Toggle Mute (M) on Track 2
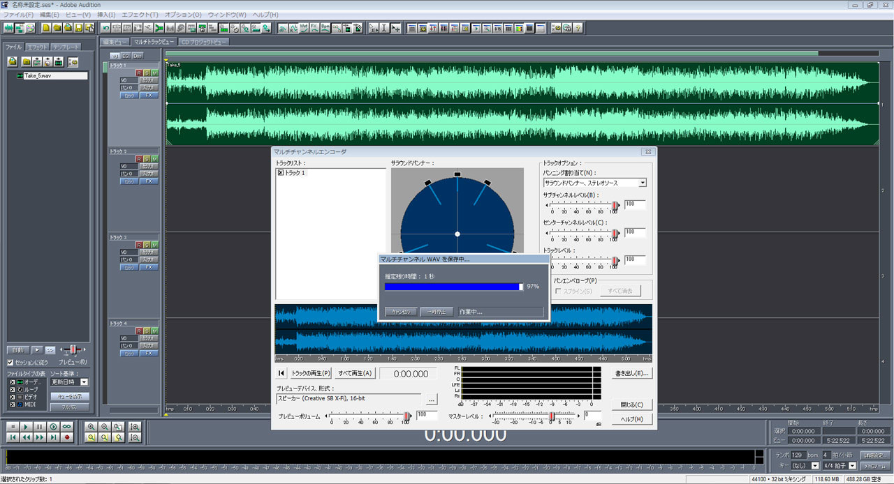Viewport: 894px width, 484px height. click(x=154, y=159)
